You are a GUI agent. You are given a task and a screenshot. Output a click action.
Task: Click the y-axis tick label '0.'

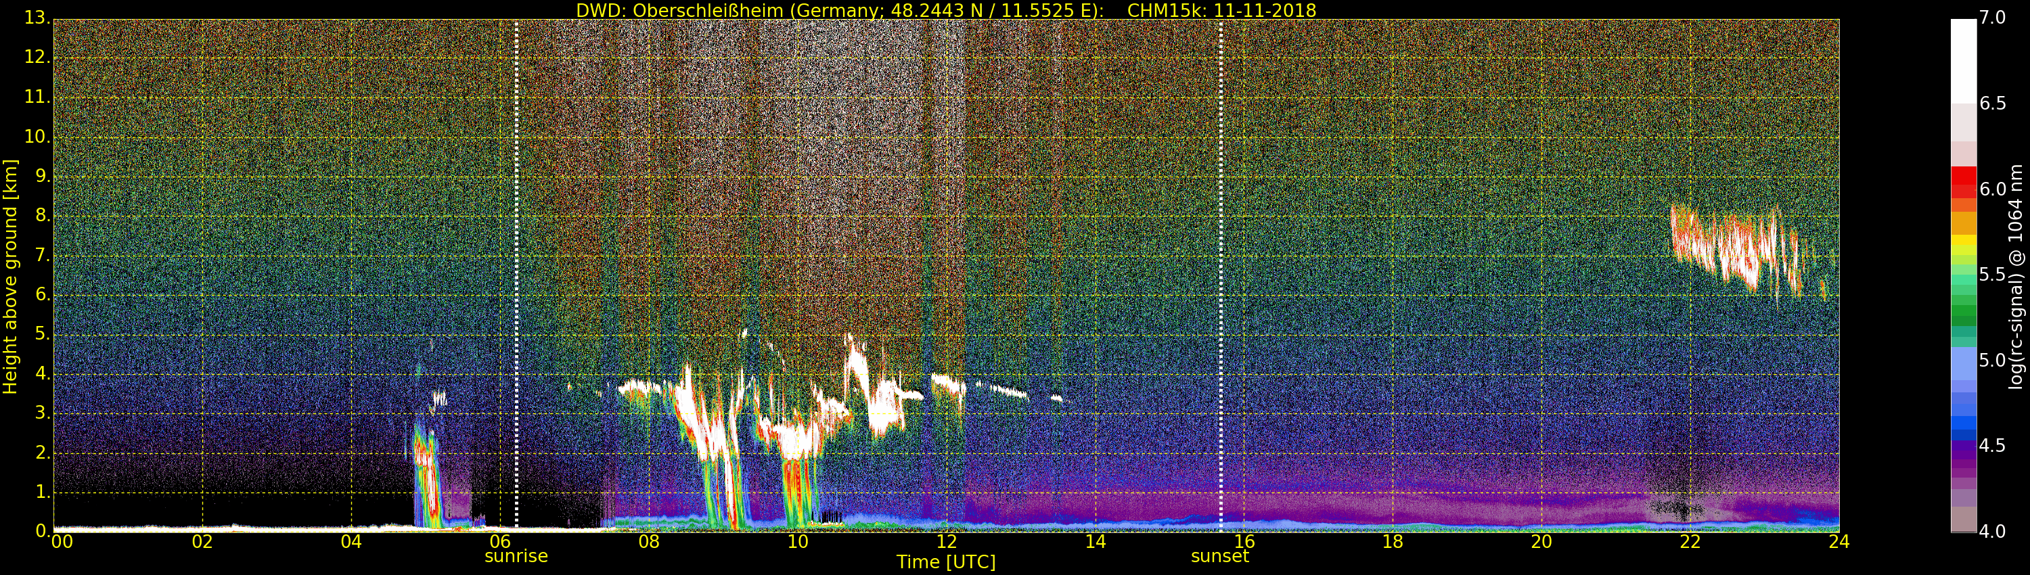(x=43, y=531)
